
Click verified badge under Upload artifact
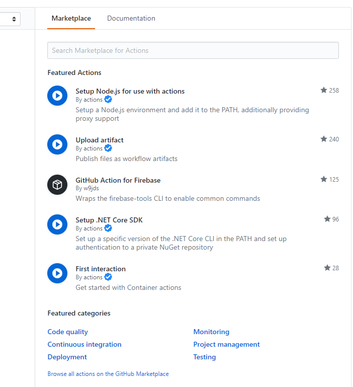108,148
